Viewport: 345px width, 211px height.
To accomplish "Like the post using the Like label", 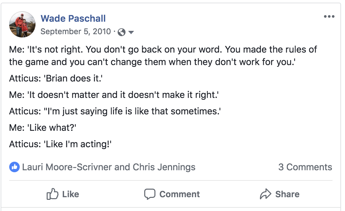I will click(x=71, y=194).
